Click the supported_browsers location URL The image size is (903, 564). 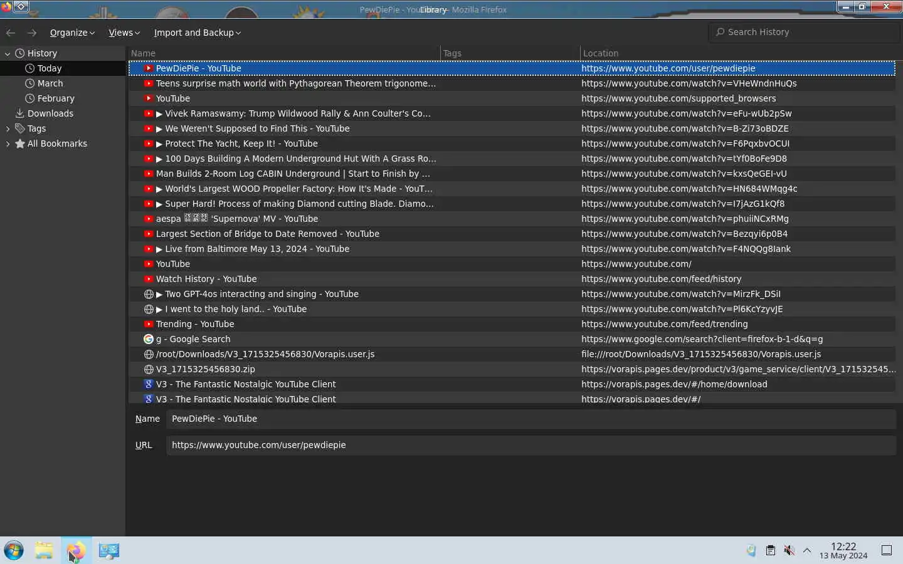[679, 98]
